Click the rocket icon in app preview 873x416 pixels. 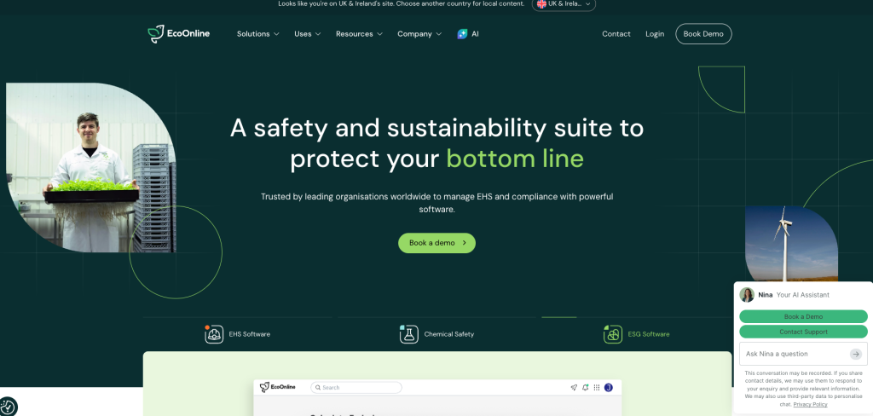[574, 388]
